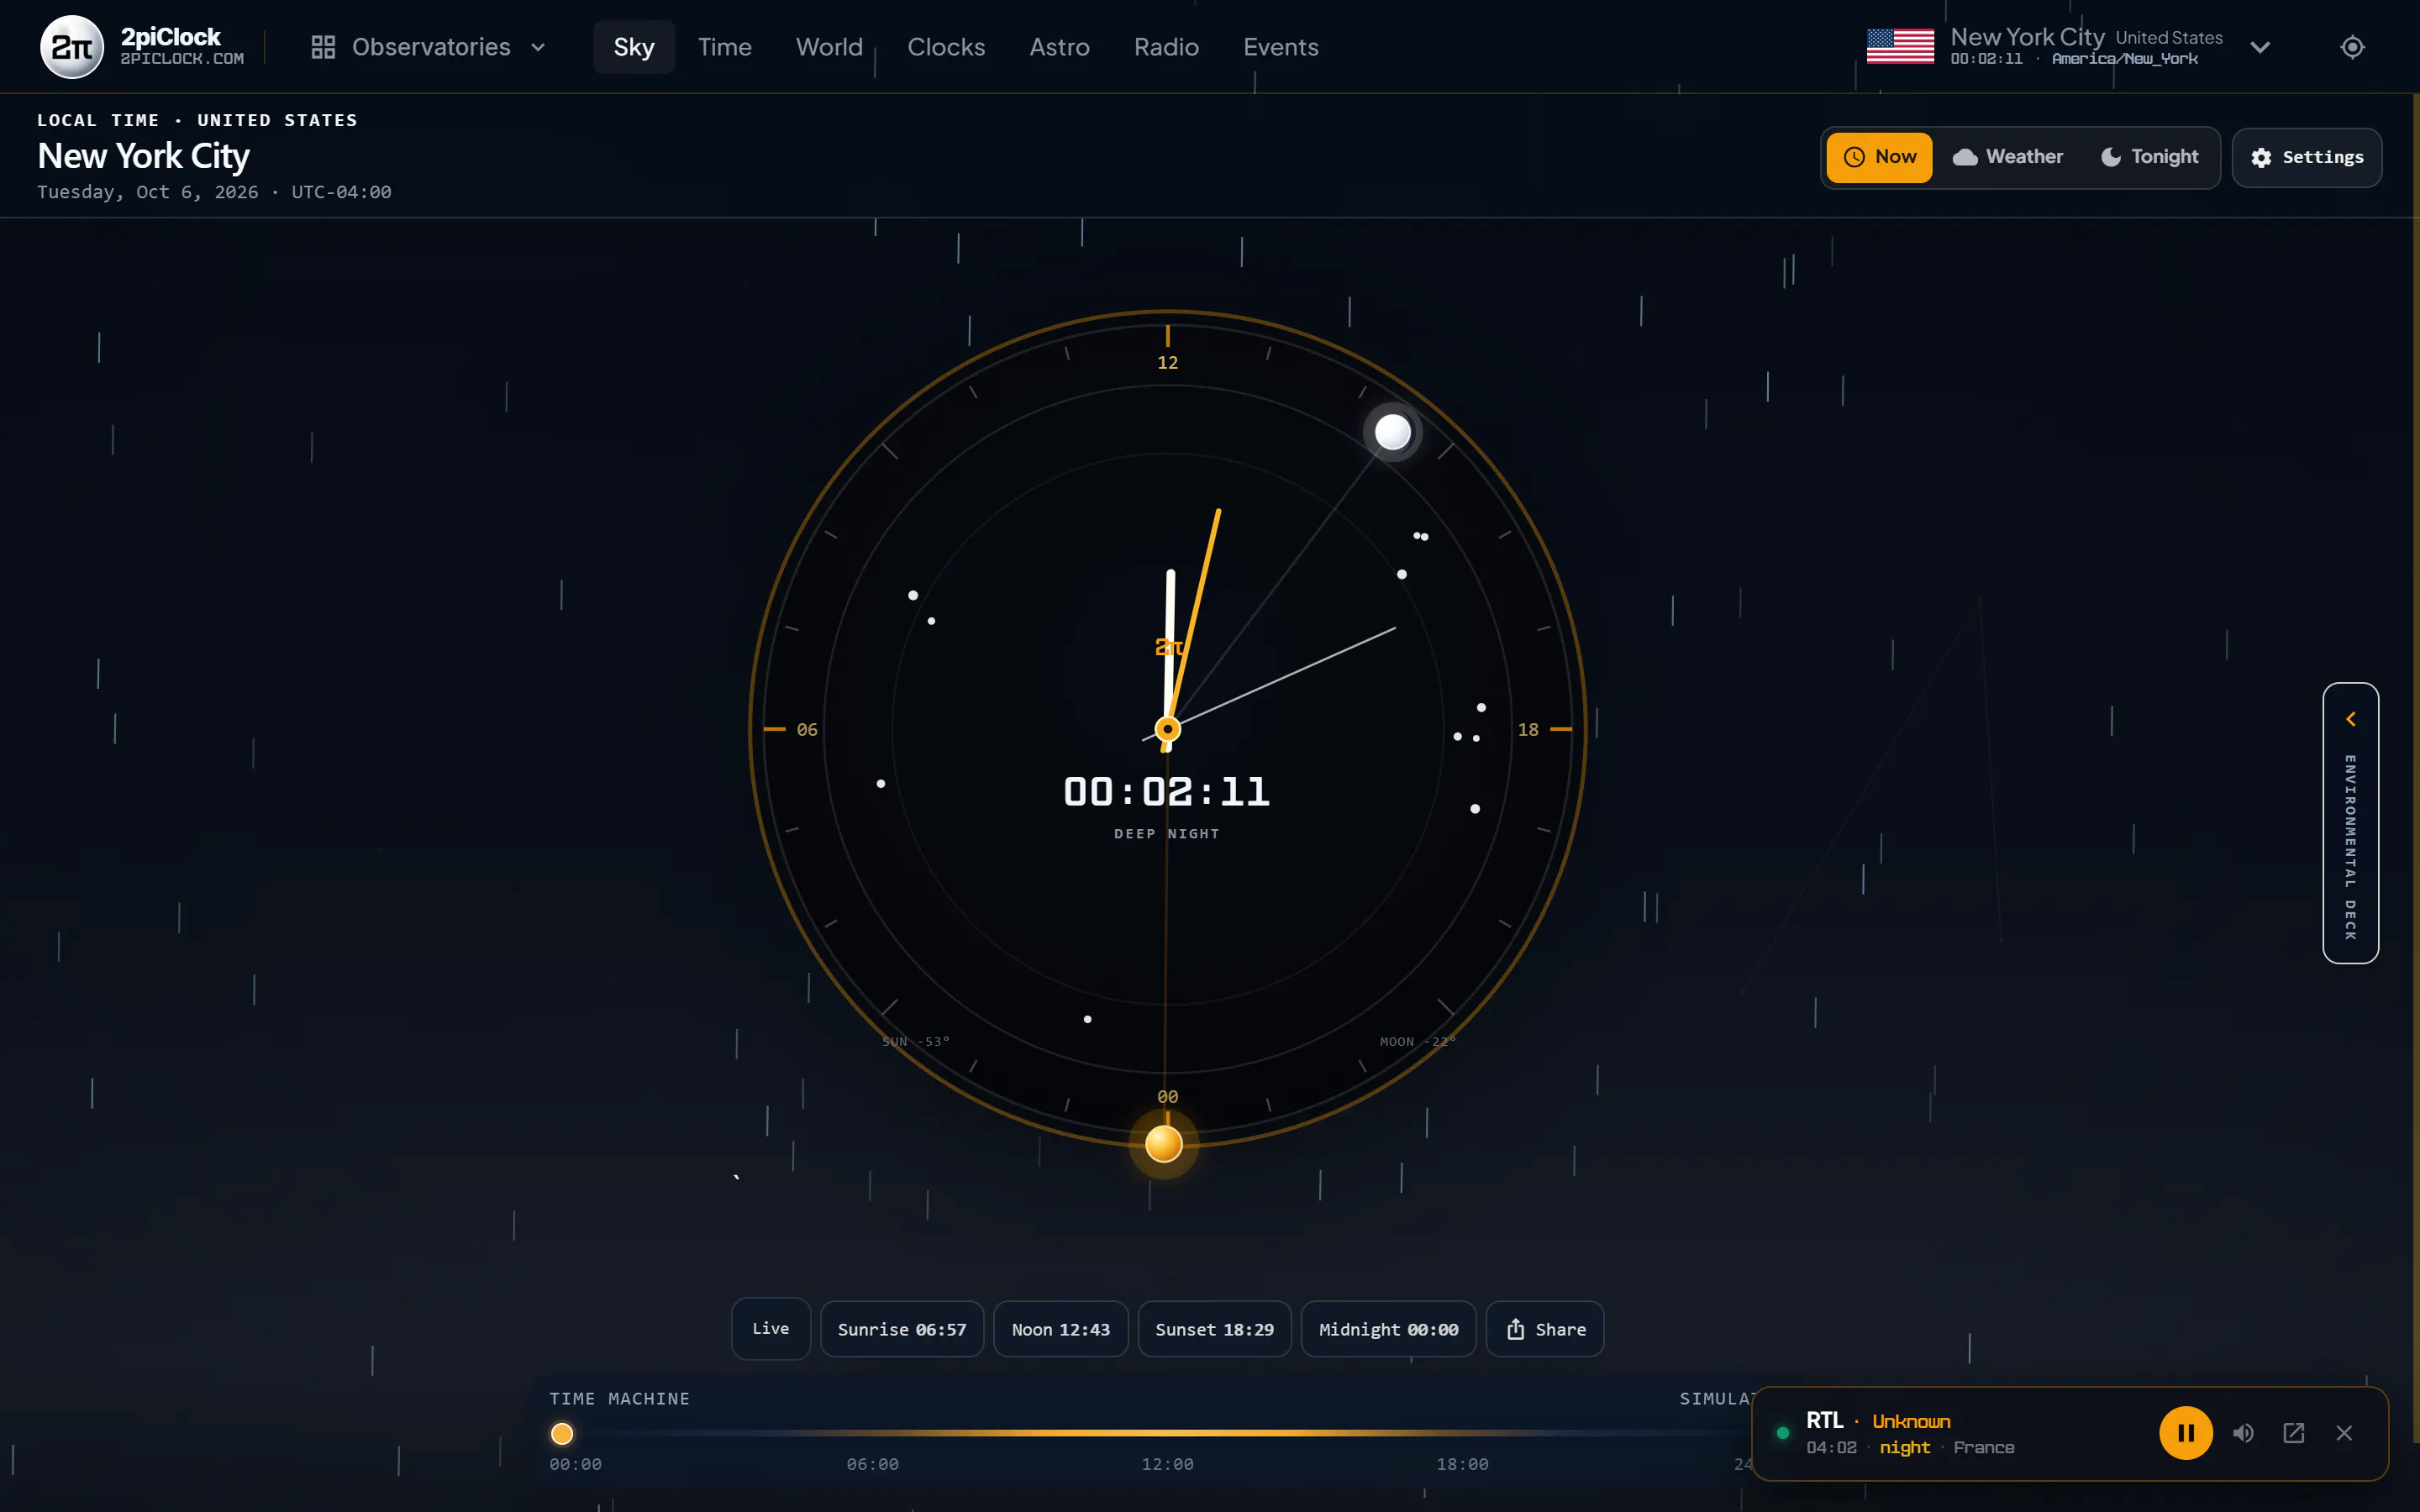Switch to the Radio tab
The image size is (2420, 1512).
coord(1166,47)
